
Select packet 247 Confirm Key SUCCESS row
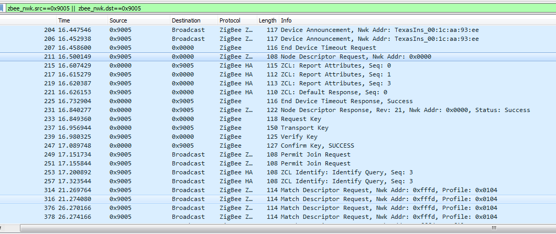278,146
